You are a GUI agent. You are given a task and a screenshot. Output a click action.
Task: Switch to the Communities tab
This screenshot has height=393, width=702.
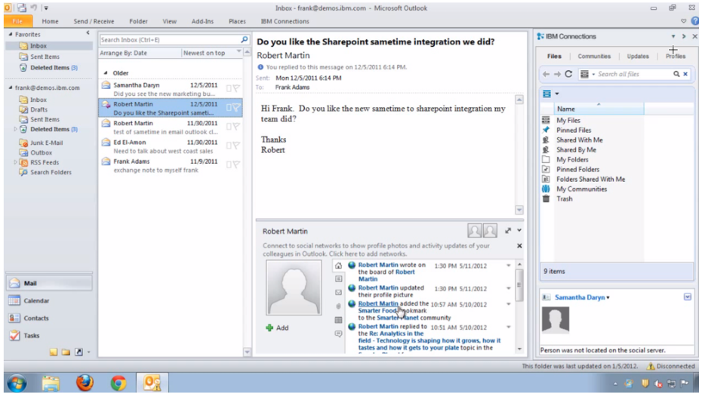[593, 56]
